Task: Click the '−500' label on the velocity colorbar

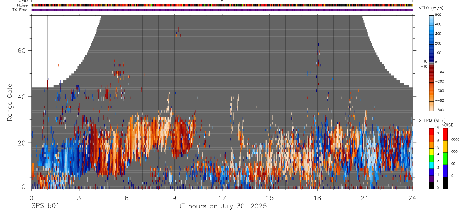Action: pos(439,110)
